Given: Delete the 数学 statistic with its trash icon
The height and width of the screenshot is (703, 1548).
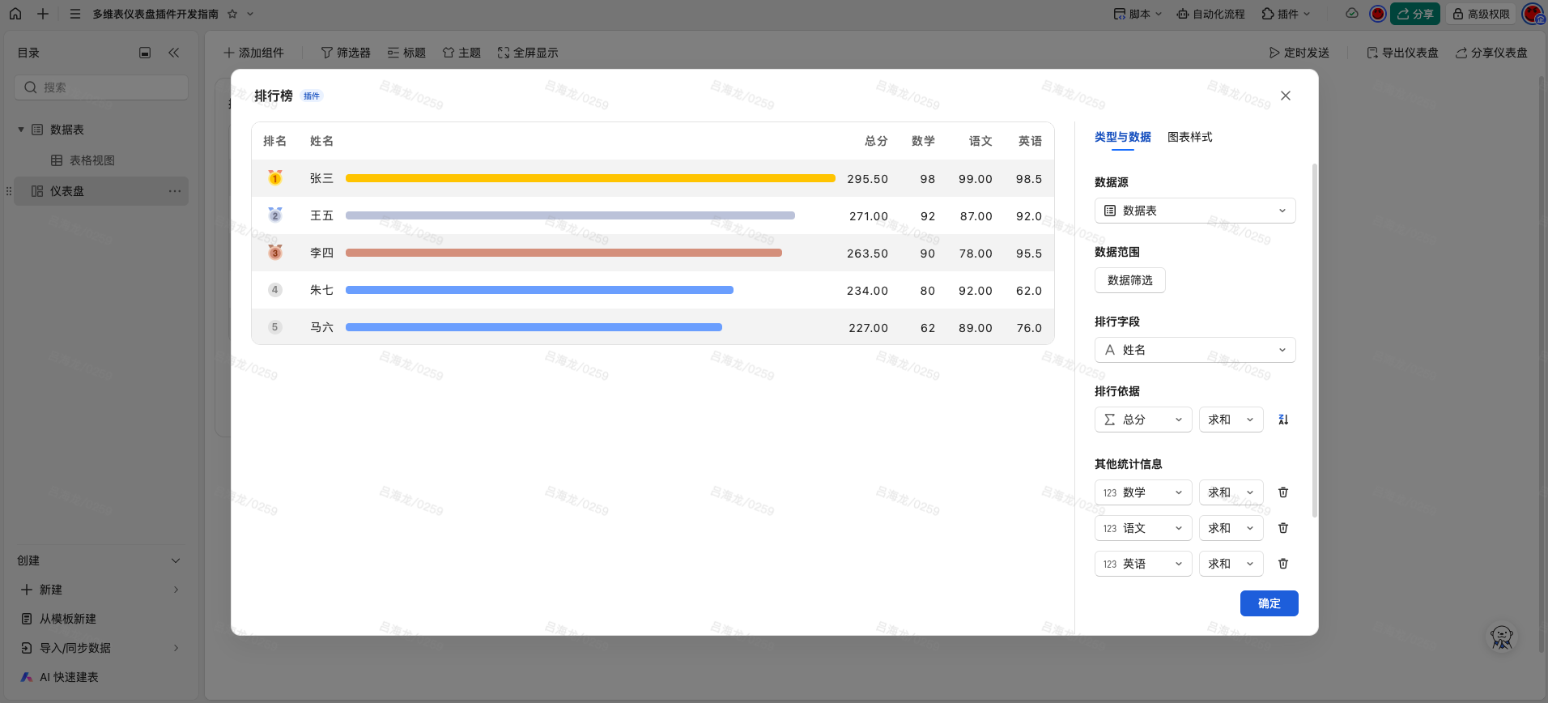Looking at the screenshot, I should coord(1283,492).
